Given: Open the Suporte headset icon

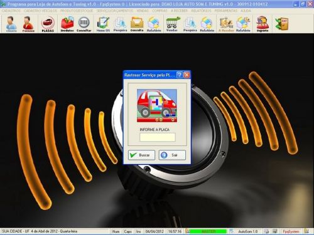Looking at the screenshot, I should point(263,24).
